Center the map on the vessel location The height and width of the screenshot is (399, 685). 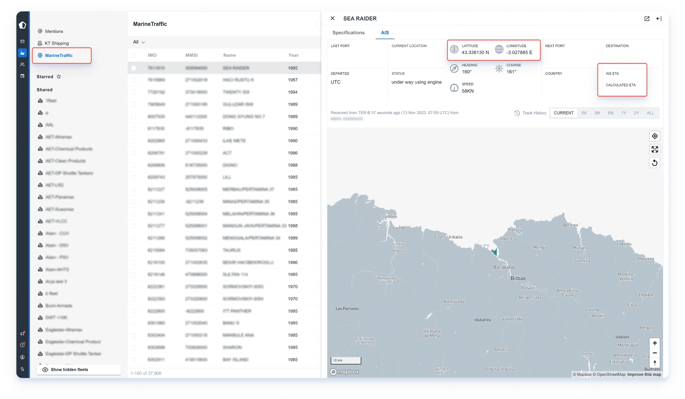655,136
